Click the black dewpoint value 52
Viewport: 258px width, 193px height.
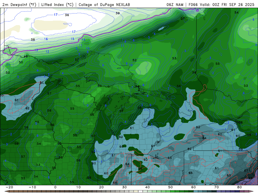[x=134, y=60]
